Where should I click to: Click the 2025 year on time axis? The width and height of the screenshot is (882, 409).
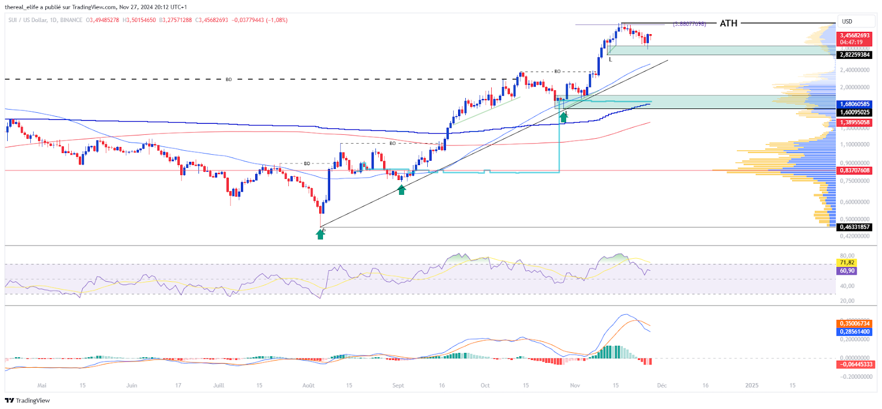click(752, 385)
